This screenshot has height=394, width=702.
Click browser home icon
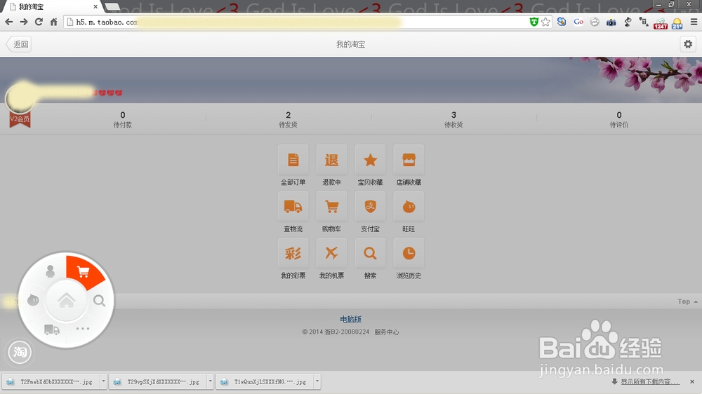(54, 22)
